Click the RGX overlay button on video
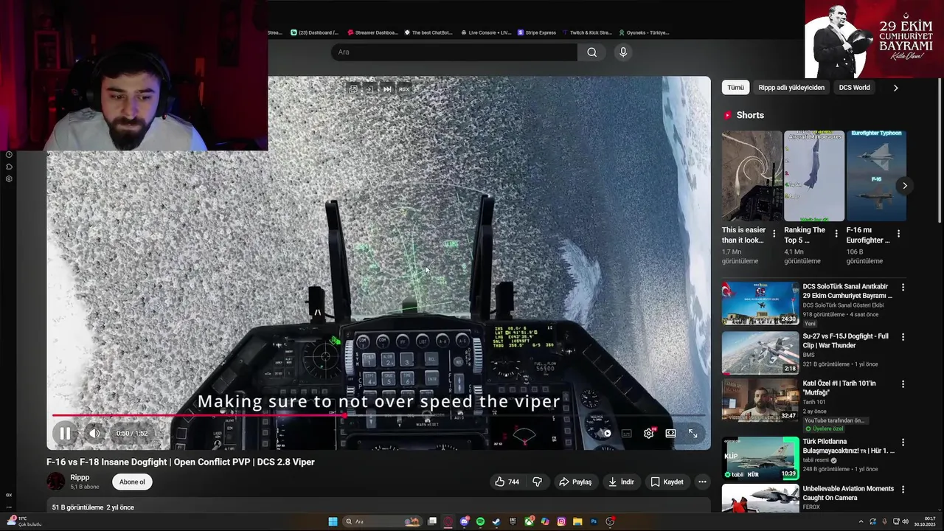 click(x=404, y=89)
